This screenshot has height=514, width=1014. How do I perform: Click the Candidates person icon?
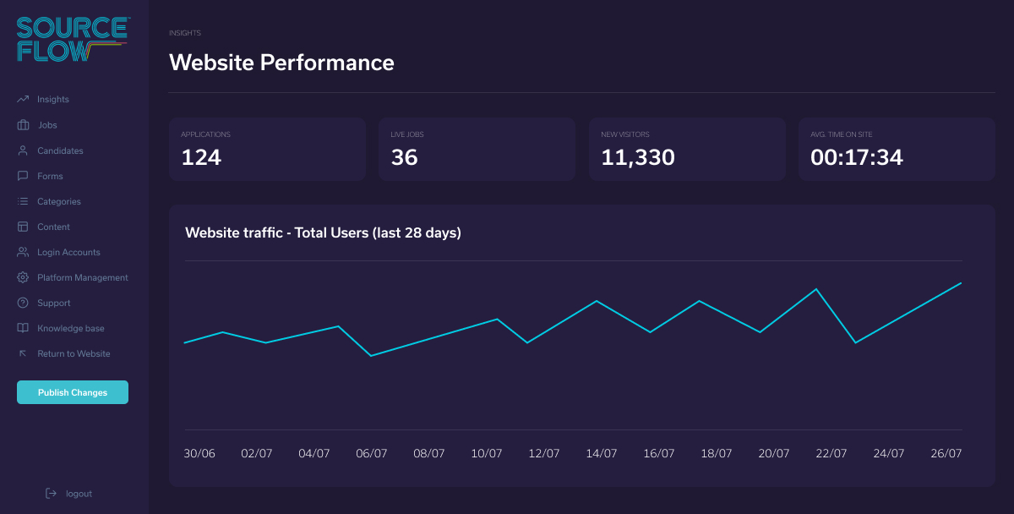pyautogui.click(x=23, y=150)
